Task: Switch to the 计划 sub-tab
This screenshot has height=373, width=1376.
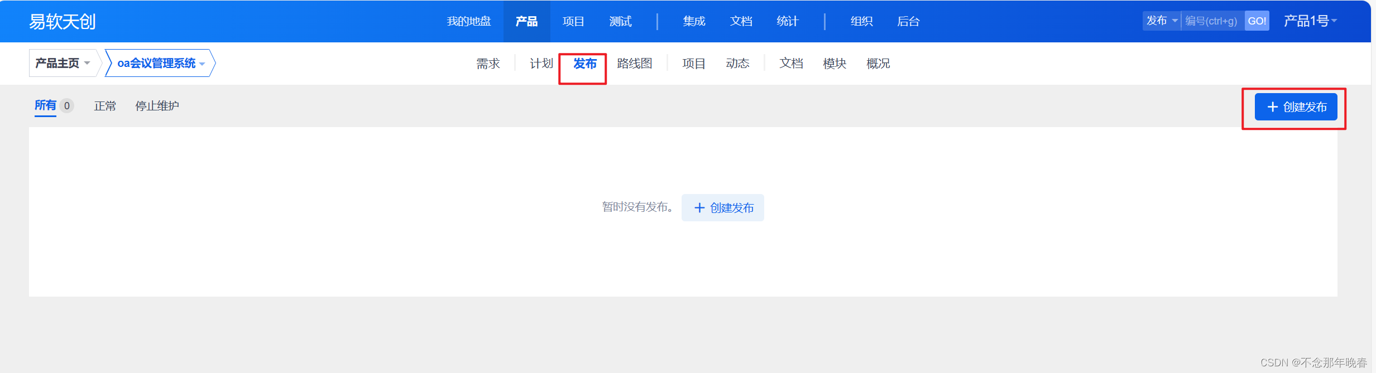Action: click(541, 64)
